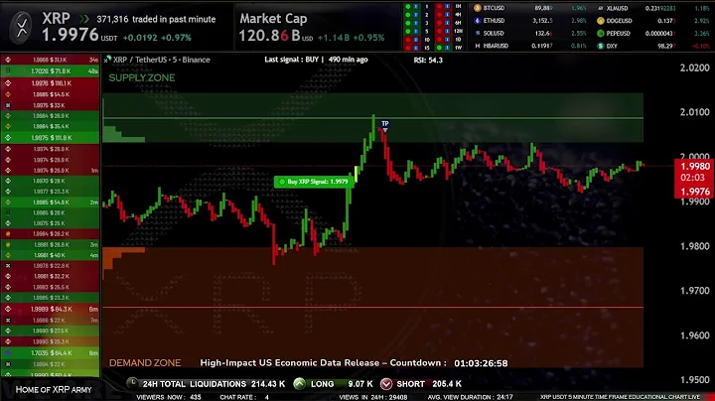Click the Stellar icon beside XLMUSD
Image resolution: width=715 pixels, height=401 pixels.
click(601, 8)
